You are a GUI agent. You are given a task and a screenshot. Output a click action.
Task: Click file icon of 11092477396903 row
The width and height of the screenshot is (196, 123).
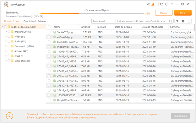tap(55, 51)
